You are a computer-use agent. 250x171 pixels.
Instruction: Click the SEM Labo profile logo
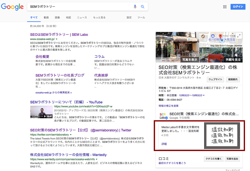(x=163, y=116)
